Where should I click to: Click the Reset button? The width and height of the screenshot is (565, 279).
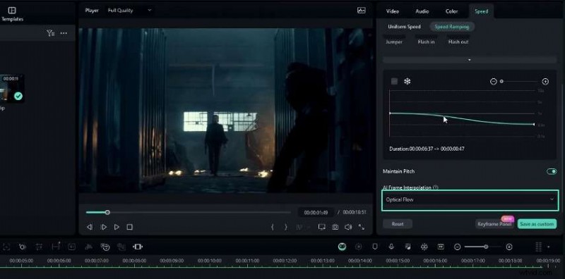pyautogui.click(x=398, y=224)
